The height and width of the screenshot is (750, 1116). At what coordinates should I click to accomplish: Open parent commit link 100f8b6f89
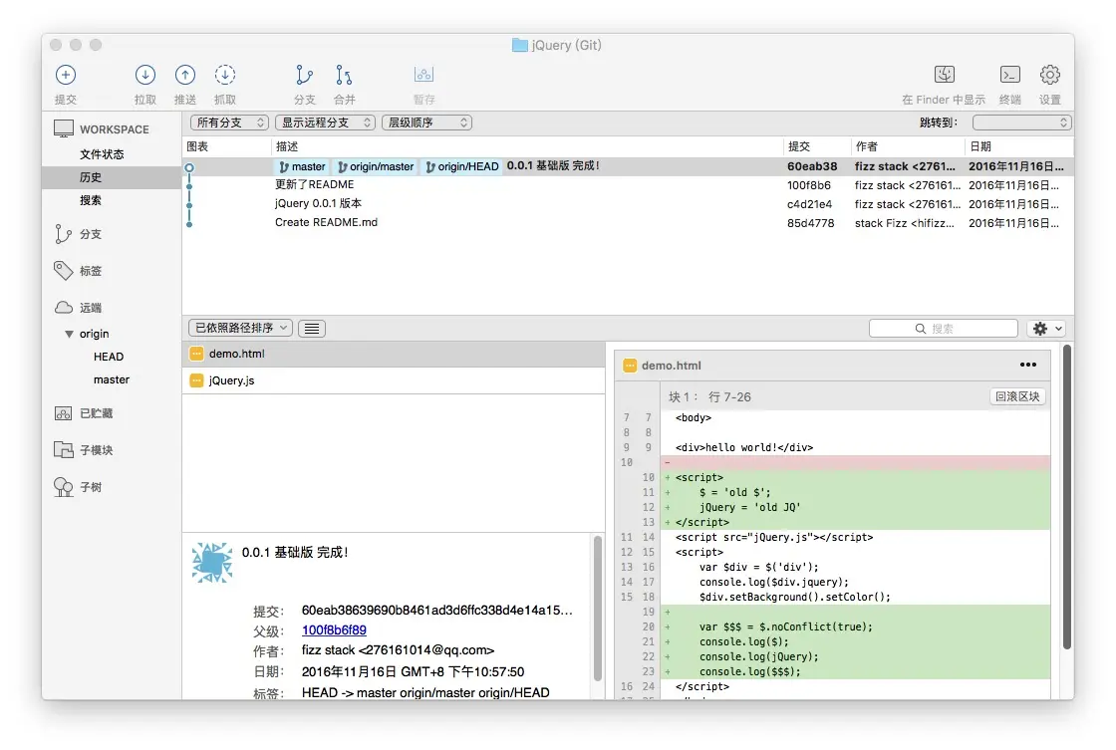click(334, 629)
